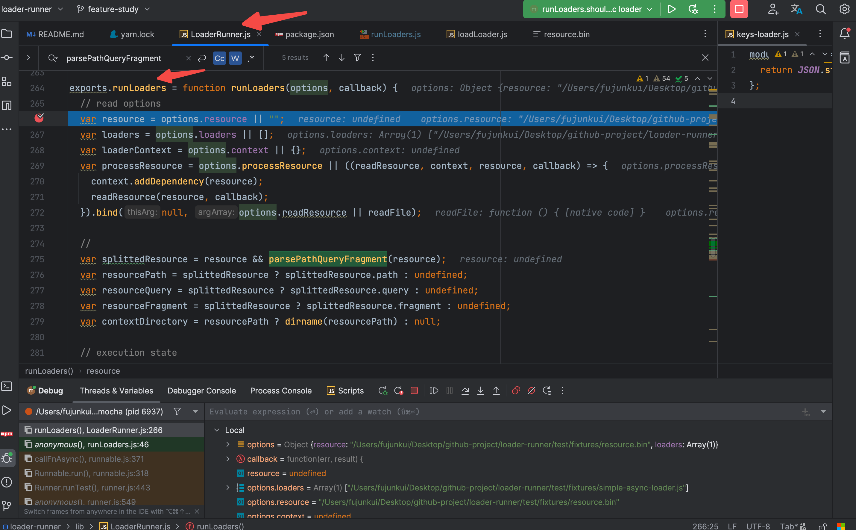Stop the debug session in debug toolbar
The image size is (856, 530).
click(414, 390)
